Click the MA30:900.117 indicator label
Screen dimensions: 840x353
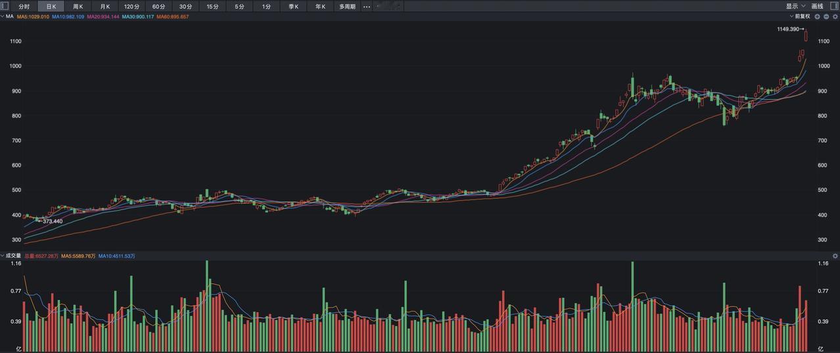(138, 16)
